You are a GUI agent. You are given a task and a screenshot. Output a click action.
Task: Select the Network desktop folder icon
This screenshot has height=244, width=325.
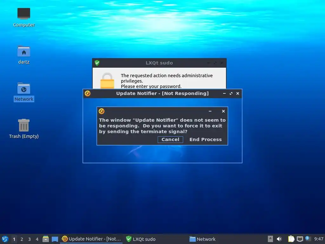pyautogui.click(x=24, y=92)
